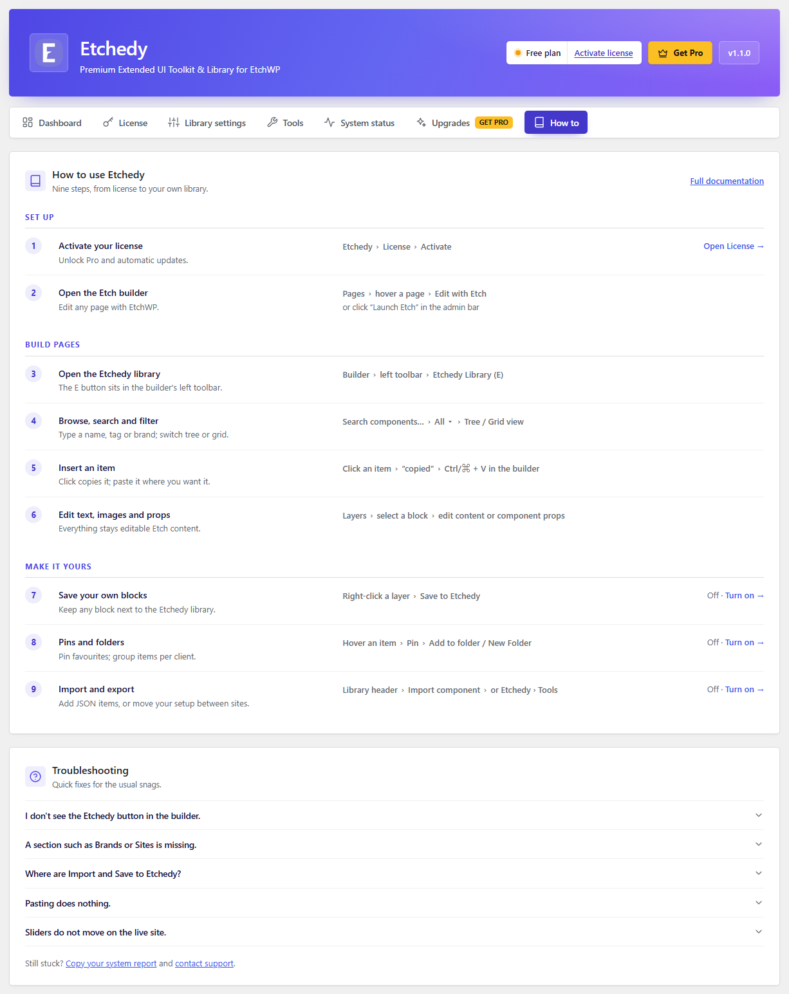Click the Activate license link

pyautogui.click(x=604, y=53)
